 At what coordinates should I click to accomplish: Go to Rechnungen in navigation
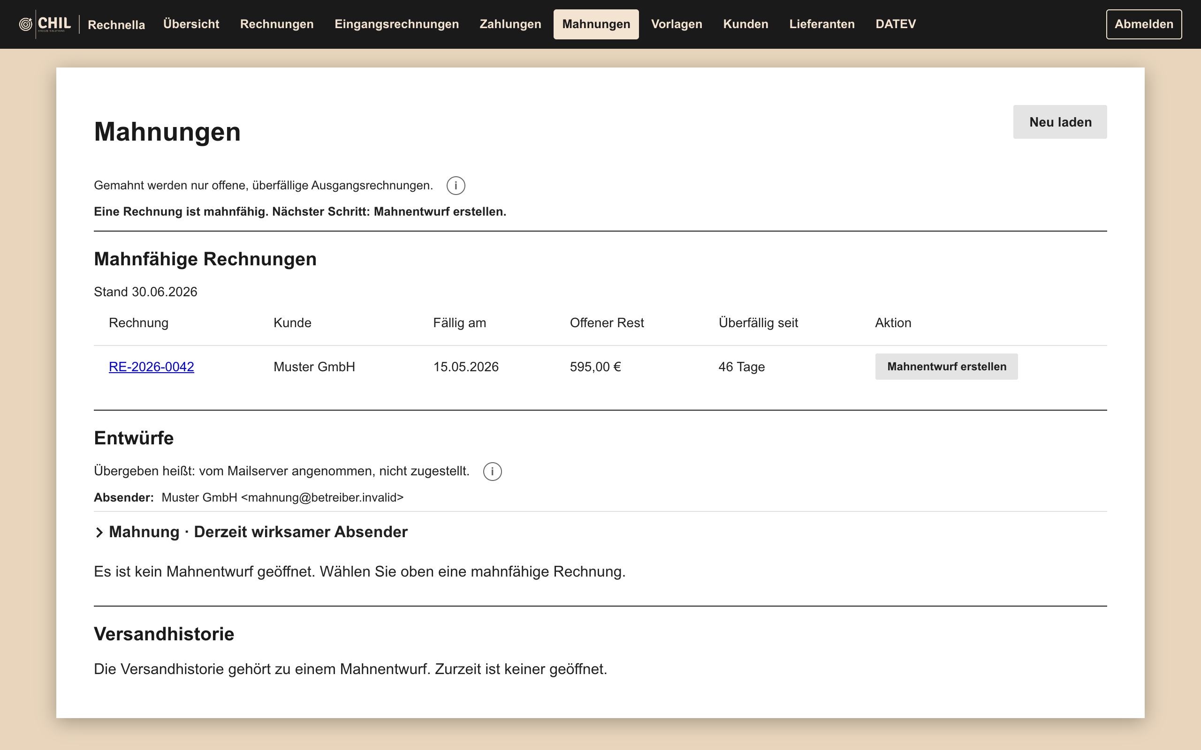tap(277, 24)
